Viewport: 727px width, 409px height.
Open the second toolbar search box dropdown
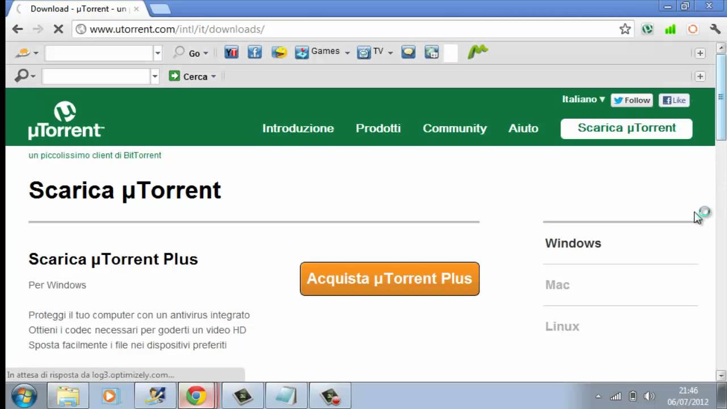click(154, 76)
